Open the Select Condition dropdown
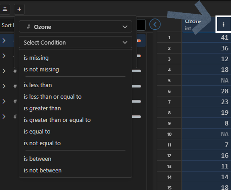Viewport: 231px width, 190px height. pyautogui.click(x=75, y=43)
